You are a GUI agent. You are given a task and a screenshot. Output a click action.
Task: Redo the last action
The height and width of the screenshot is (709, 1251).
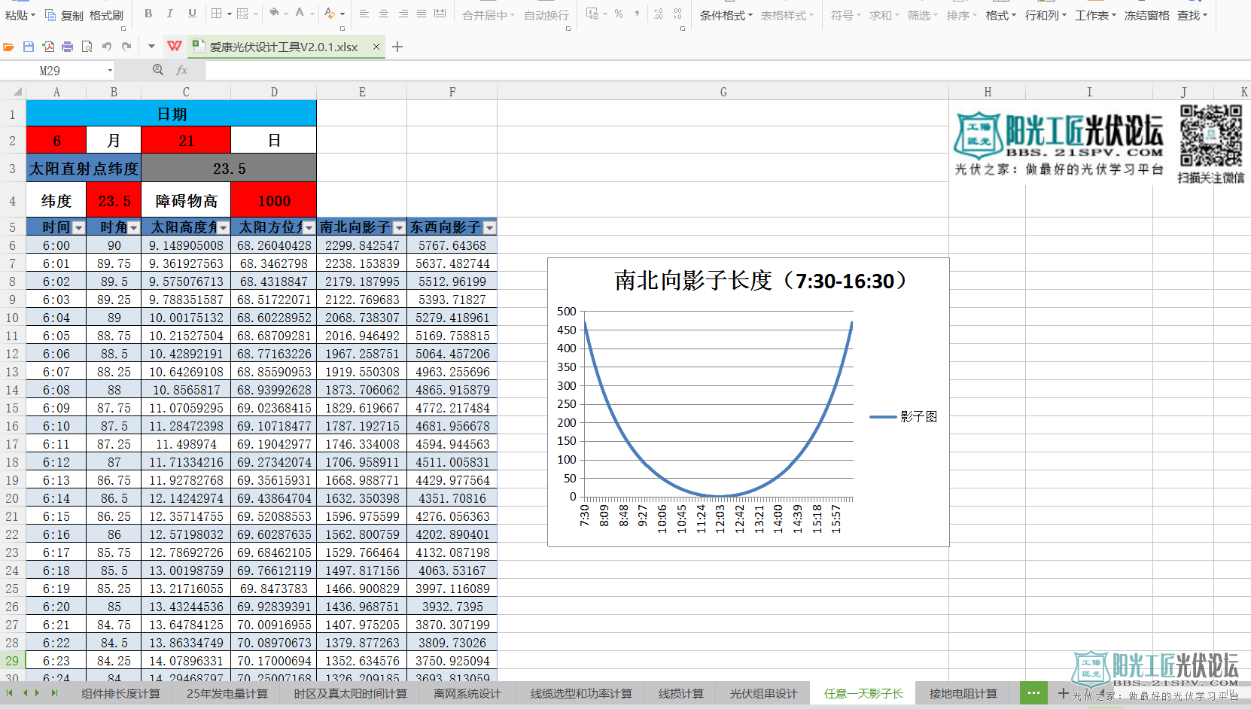(x=126, y=47)
